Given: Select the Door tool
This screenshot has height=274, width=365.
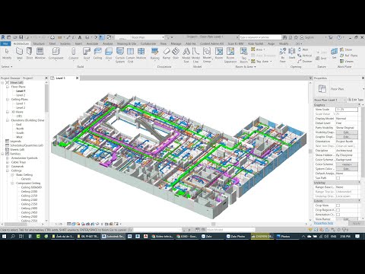Looking at the screenshot, I should 30,54.
